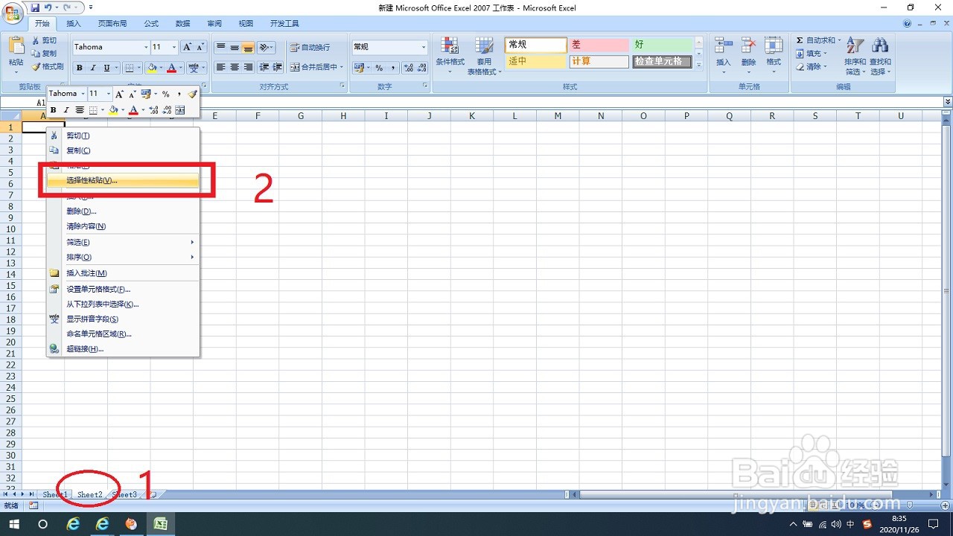Toggle Wrap Text (自动换行)
The width and height of the screenshot is (953, 536).
tap(310, 48)
